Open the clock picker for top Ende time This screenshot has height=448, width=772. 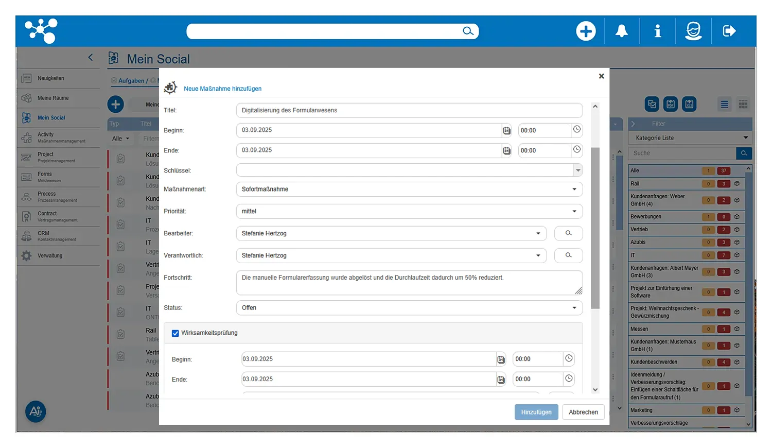[577, 150]
